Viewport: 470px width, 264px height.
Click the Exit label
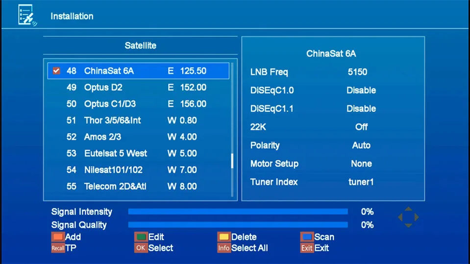(x=322, y=248)
